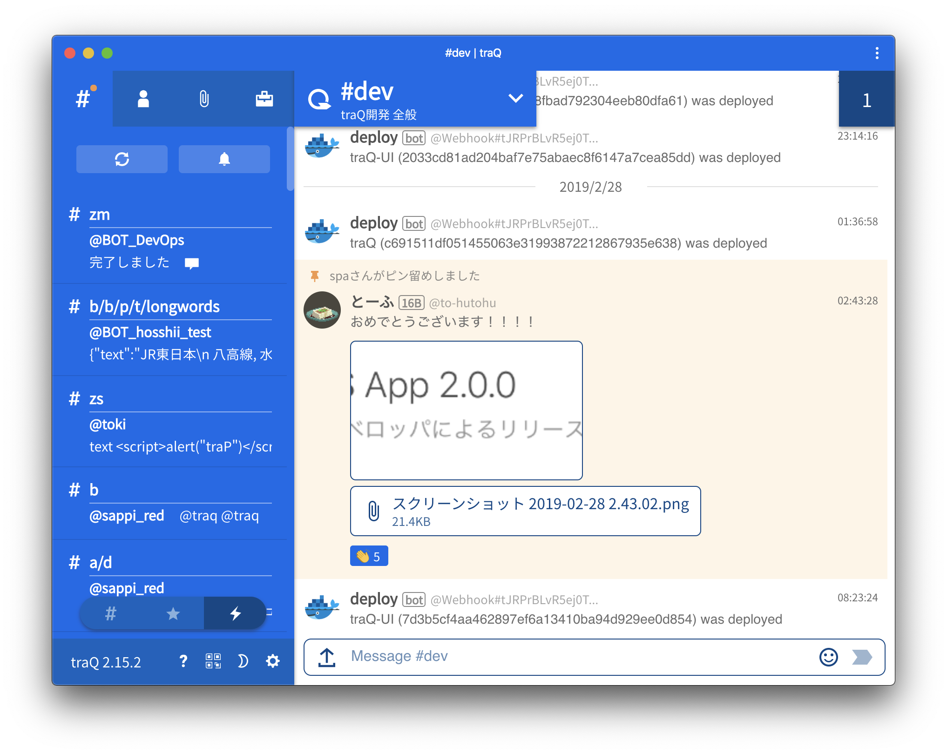
Task: Click the macOS yellow minimize button
Action: coord(88,53)
